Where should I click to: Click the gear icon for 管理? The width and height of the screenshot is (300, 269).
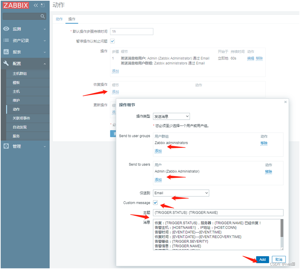[x=6, y=146]
